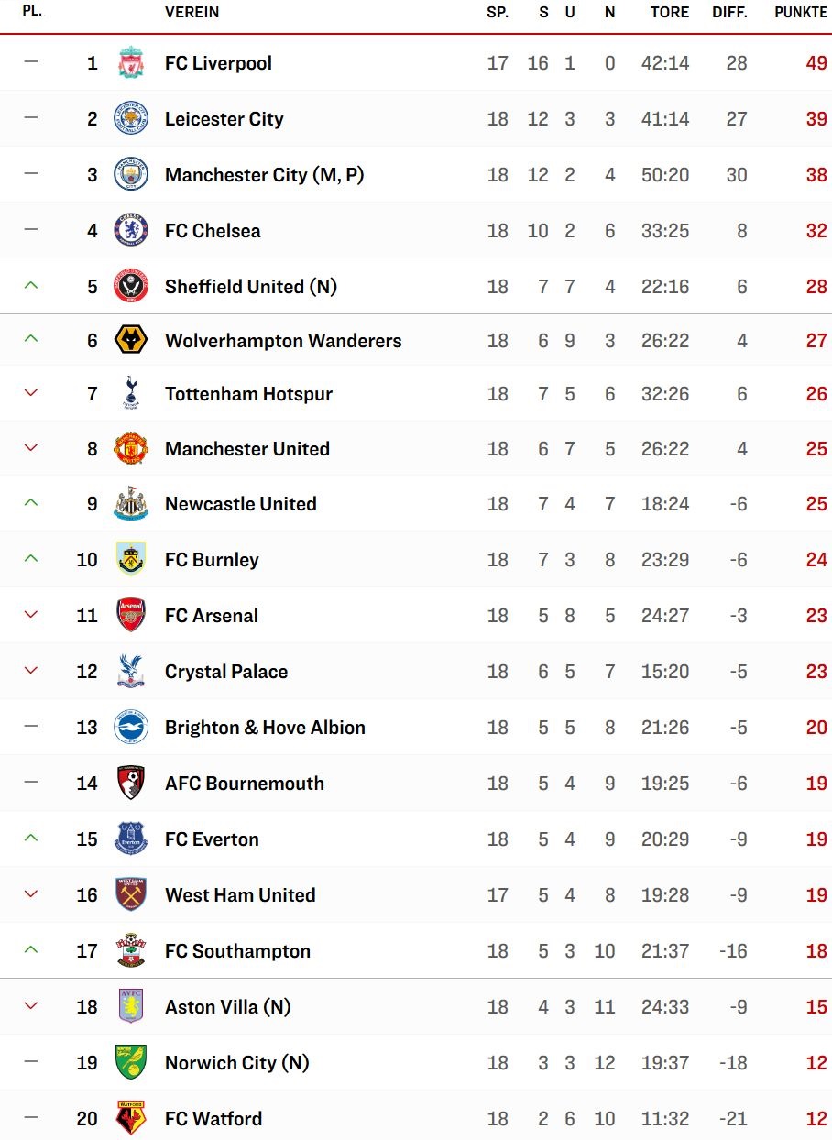Open the Crystal Palace team link
Screen dimensions: 832x1140
coord(226,672)
